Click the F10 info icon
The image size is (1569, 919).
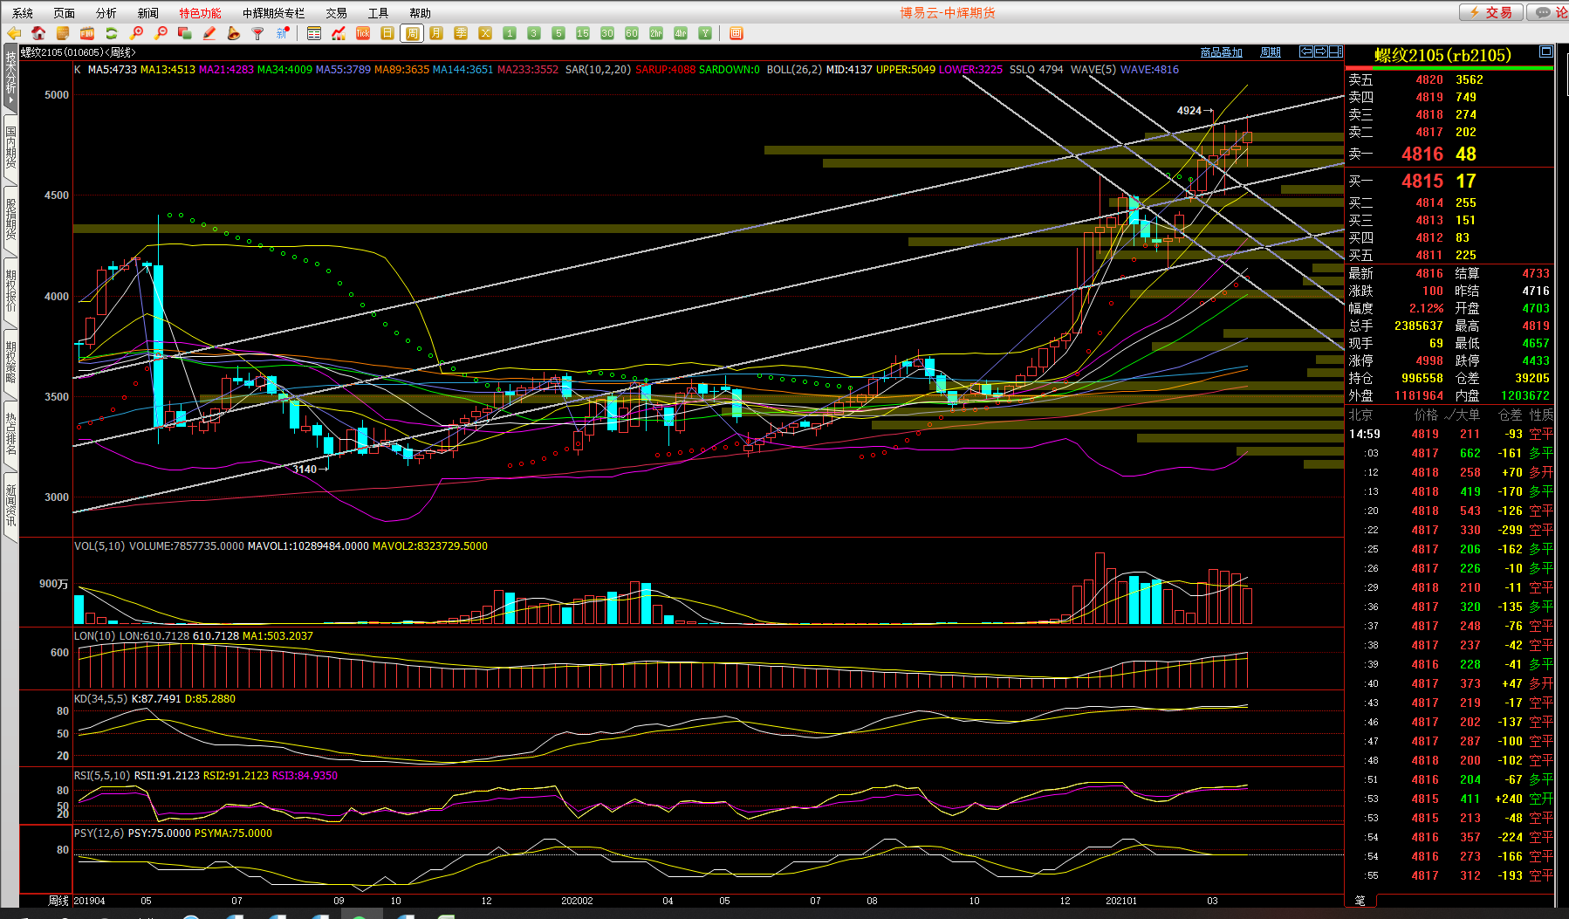click(87, 33)
